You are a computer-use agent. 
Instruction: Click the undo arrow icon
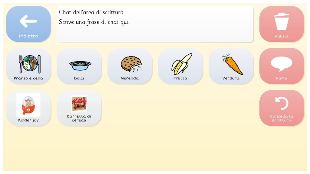(x=282, y=103)
